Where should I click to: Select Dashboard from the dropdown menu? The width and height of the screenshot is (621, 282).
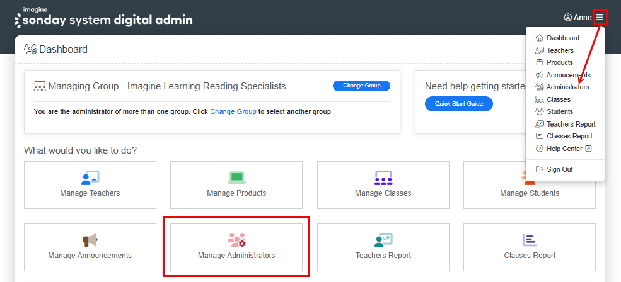point(562,38)
